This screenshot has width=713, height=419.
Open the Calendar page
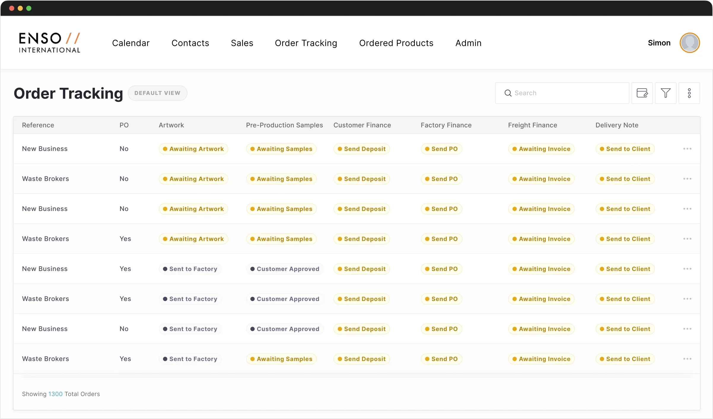point(130,43)
